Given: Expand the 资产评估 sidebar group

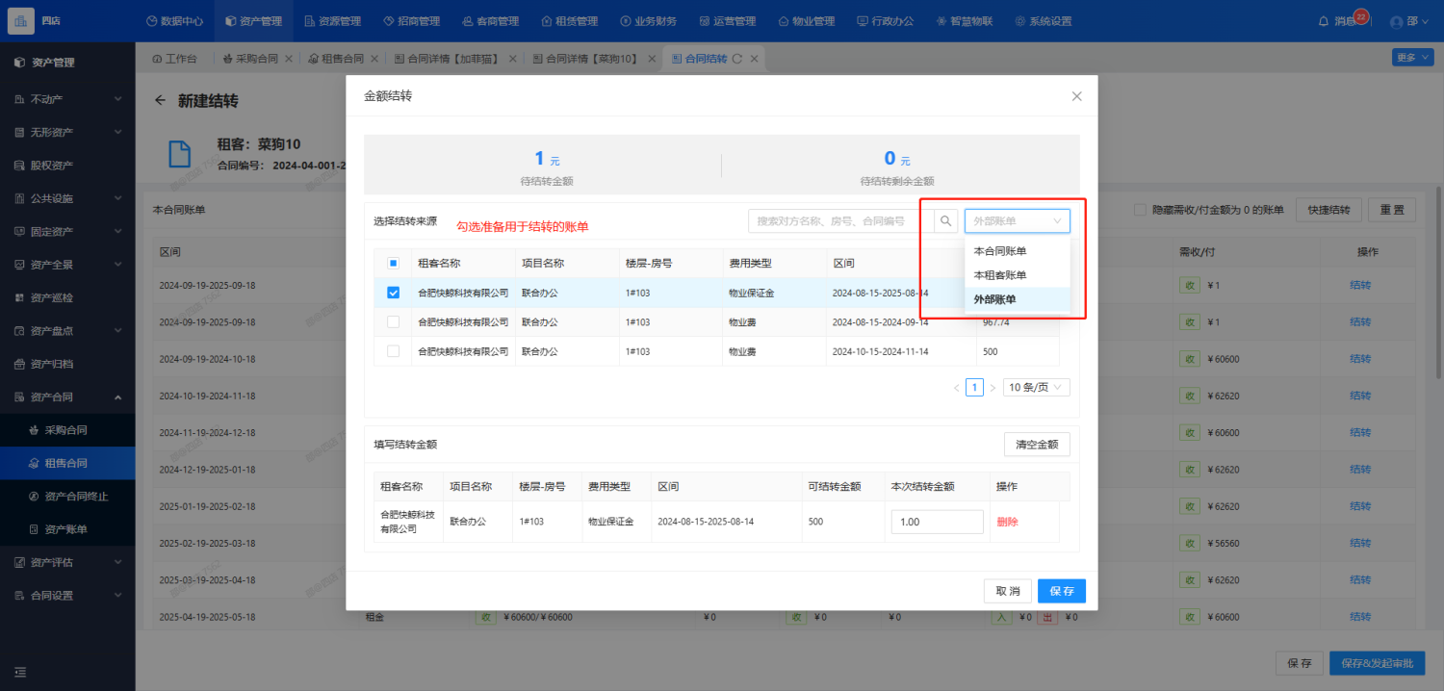Looking at the screenshot, I should [x=67, y=562].
